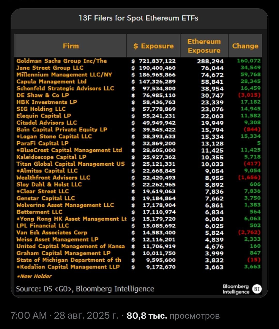Image resolution: width=279 pixels, height=329 pixels.
Task: Click the '7:00 AM' post timestamp
Action: click(x=28, y=316)
